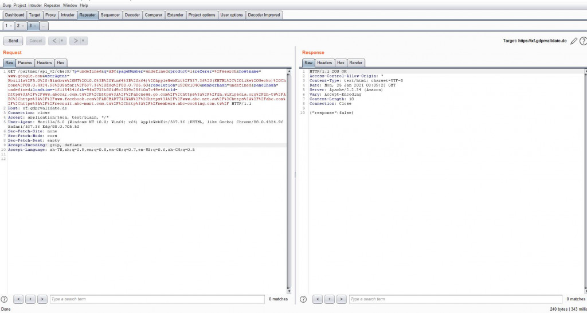
Task: Click the response search term field
Action: click(455, 299)
